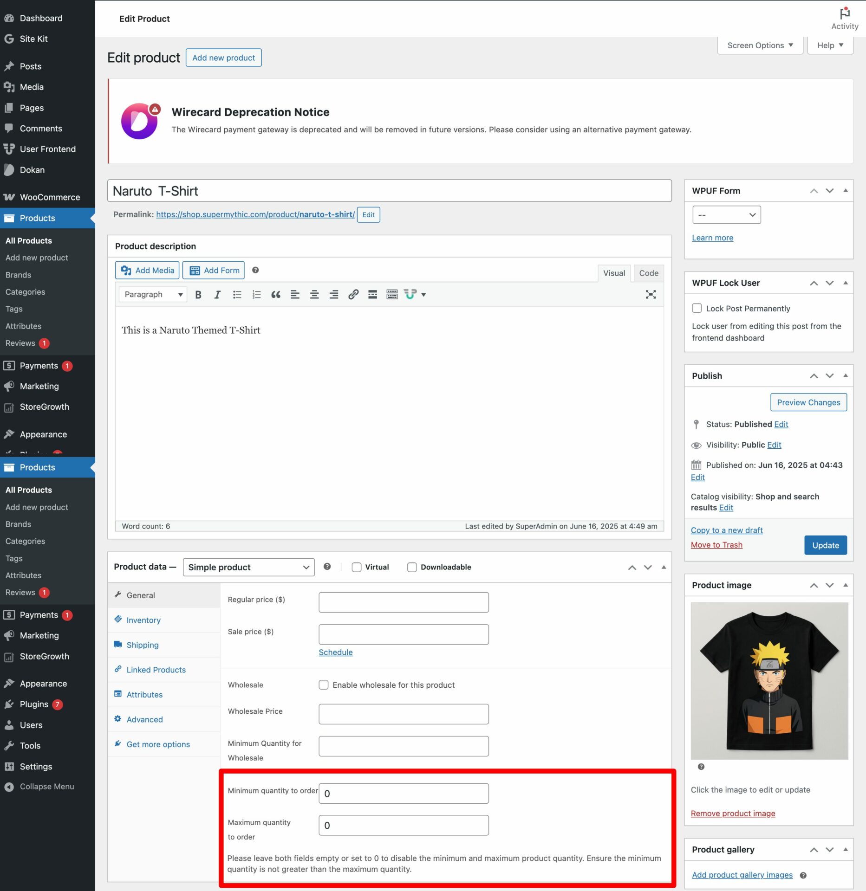Open WooCommerce in the sidebar
The image size is (866, 891).
pos(50,197)
